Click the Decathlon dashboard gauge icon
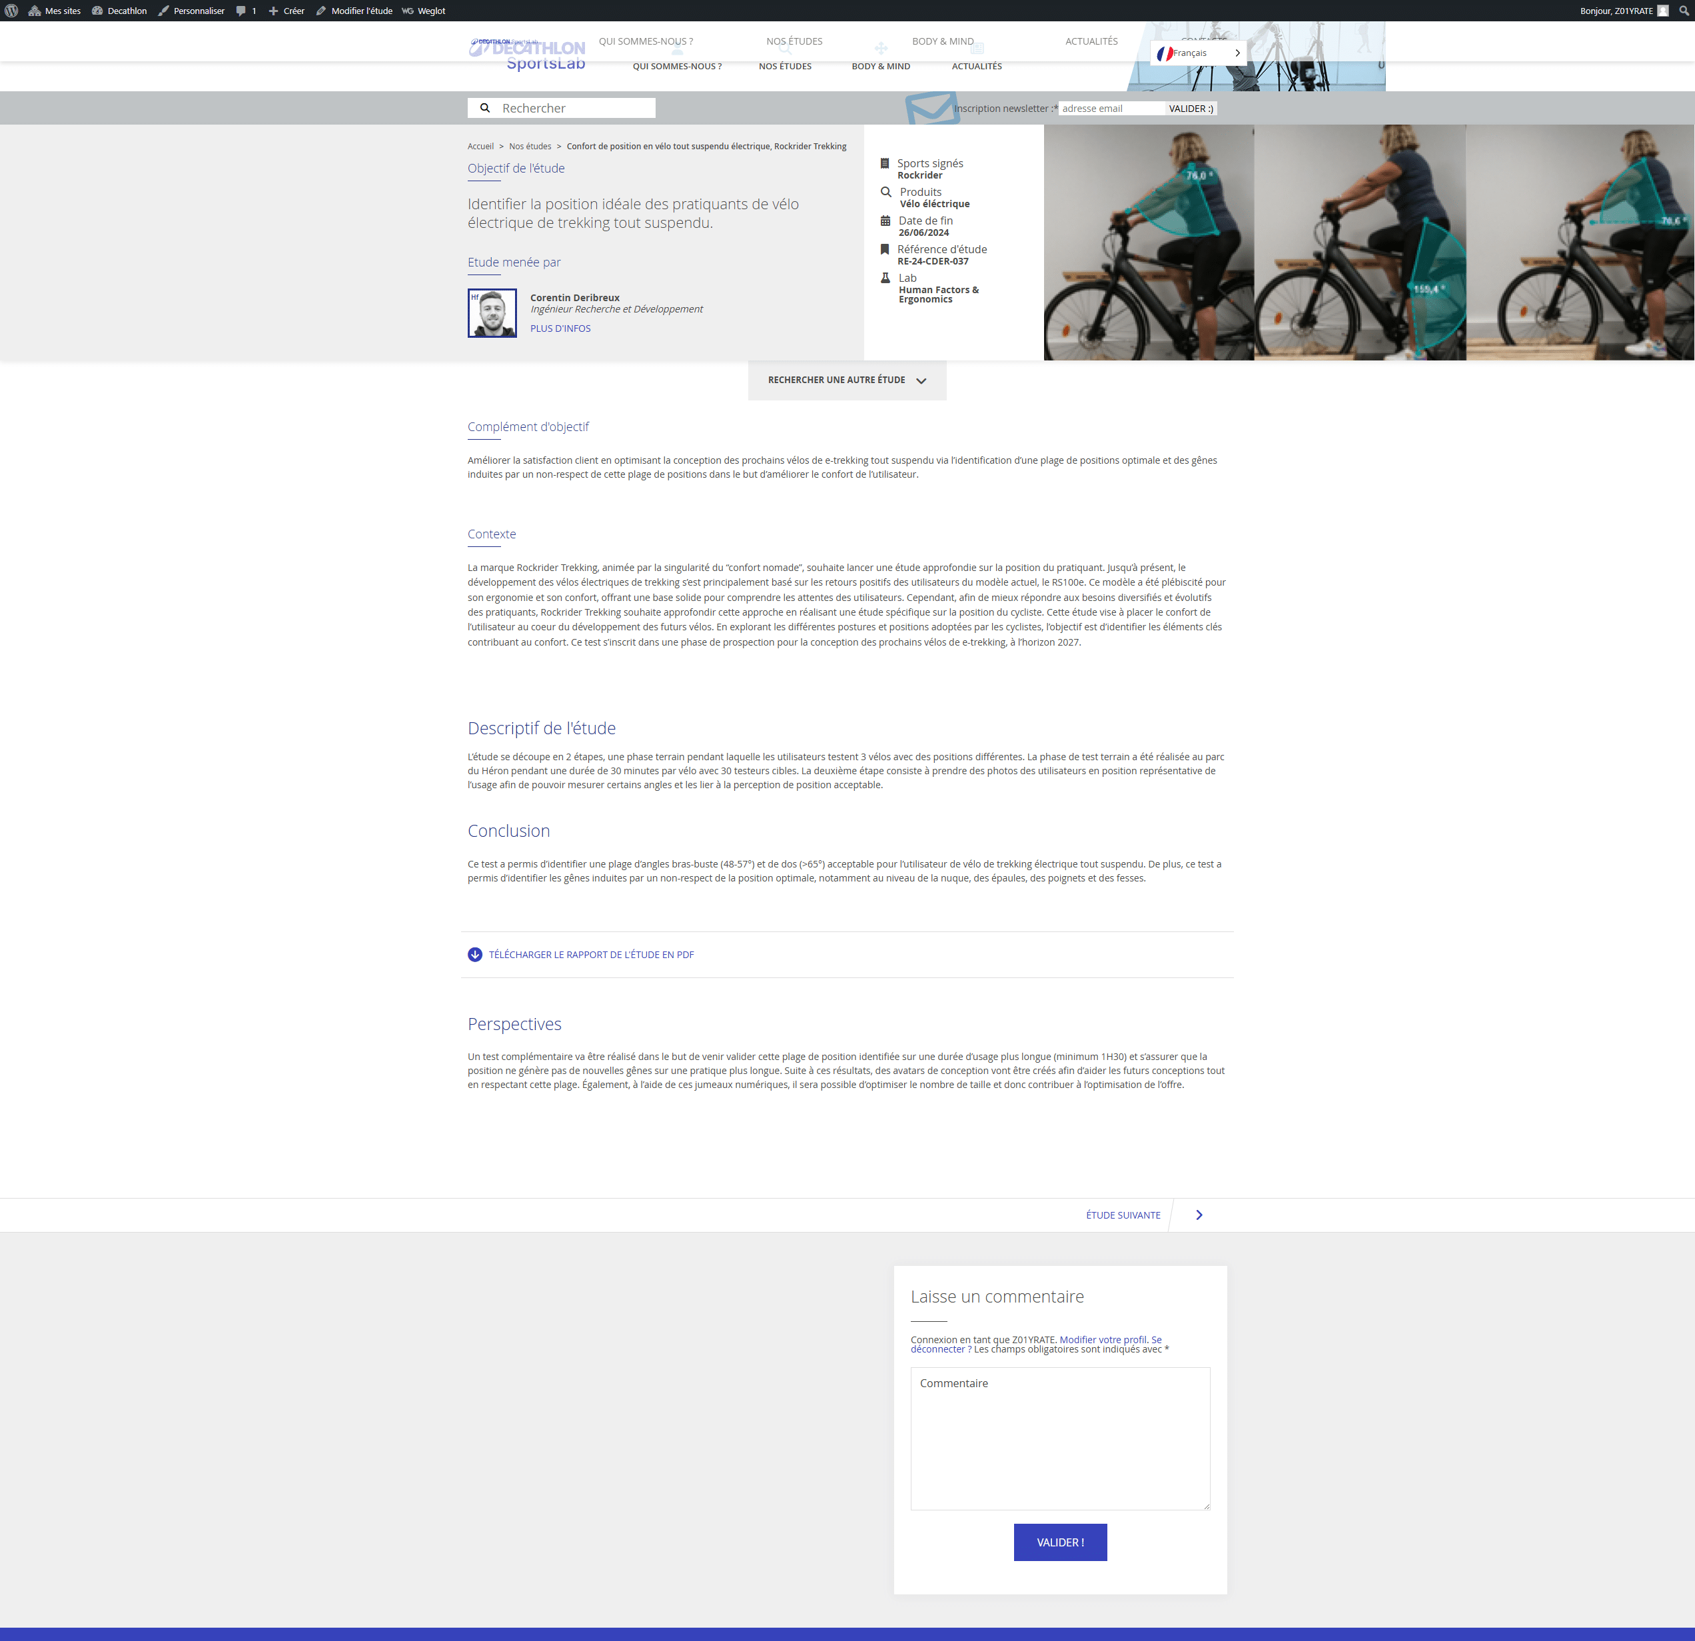Screen dimensions: 1695x1641 click(x=98, y=11)
